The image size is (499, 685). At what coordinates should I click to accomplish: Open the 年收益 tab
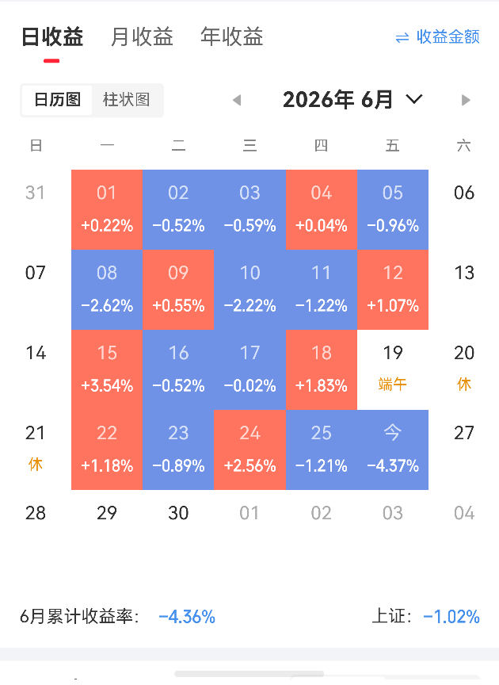point(231,36)
